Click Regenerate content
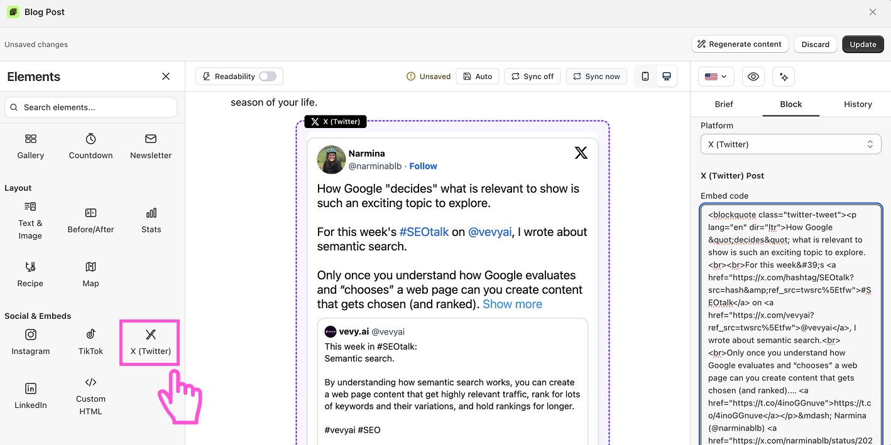 click(x=740, y=44)
